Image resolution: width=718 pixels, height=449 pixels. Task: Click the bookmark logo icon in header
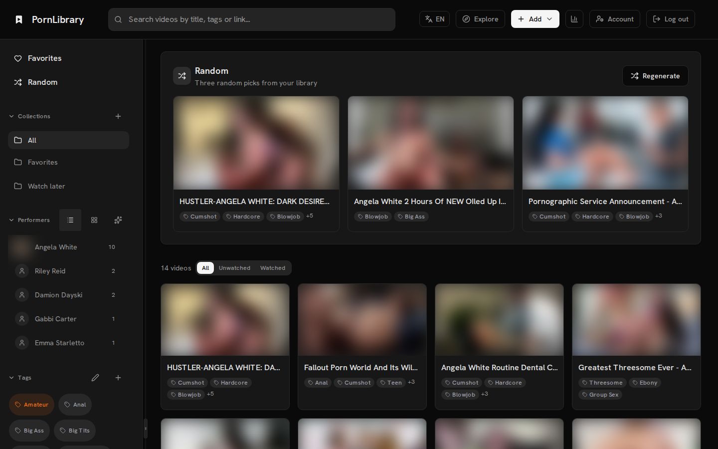pos(19,19)
